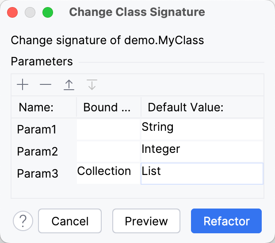Zoom the window with the green button

tap(48, 12)
